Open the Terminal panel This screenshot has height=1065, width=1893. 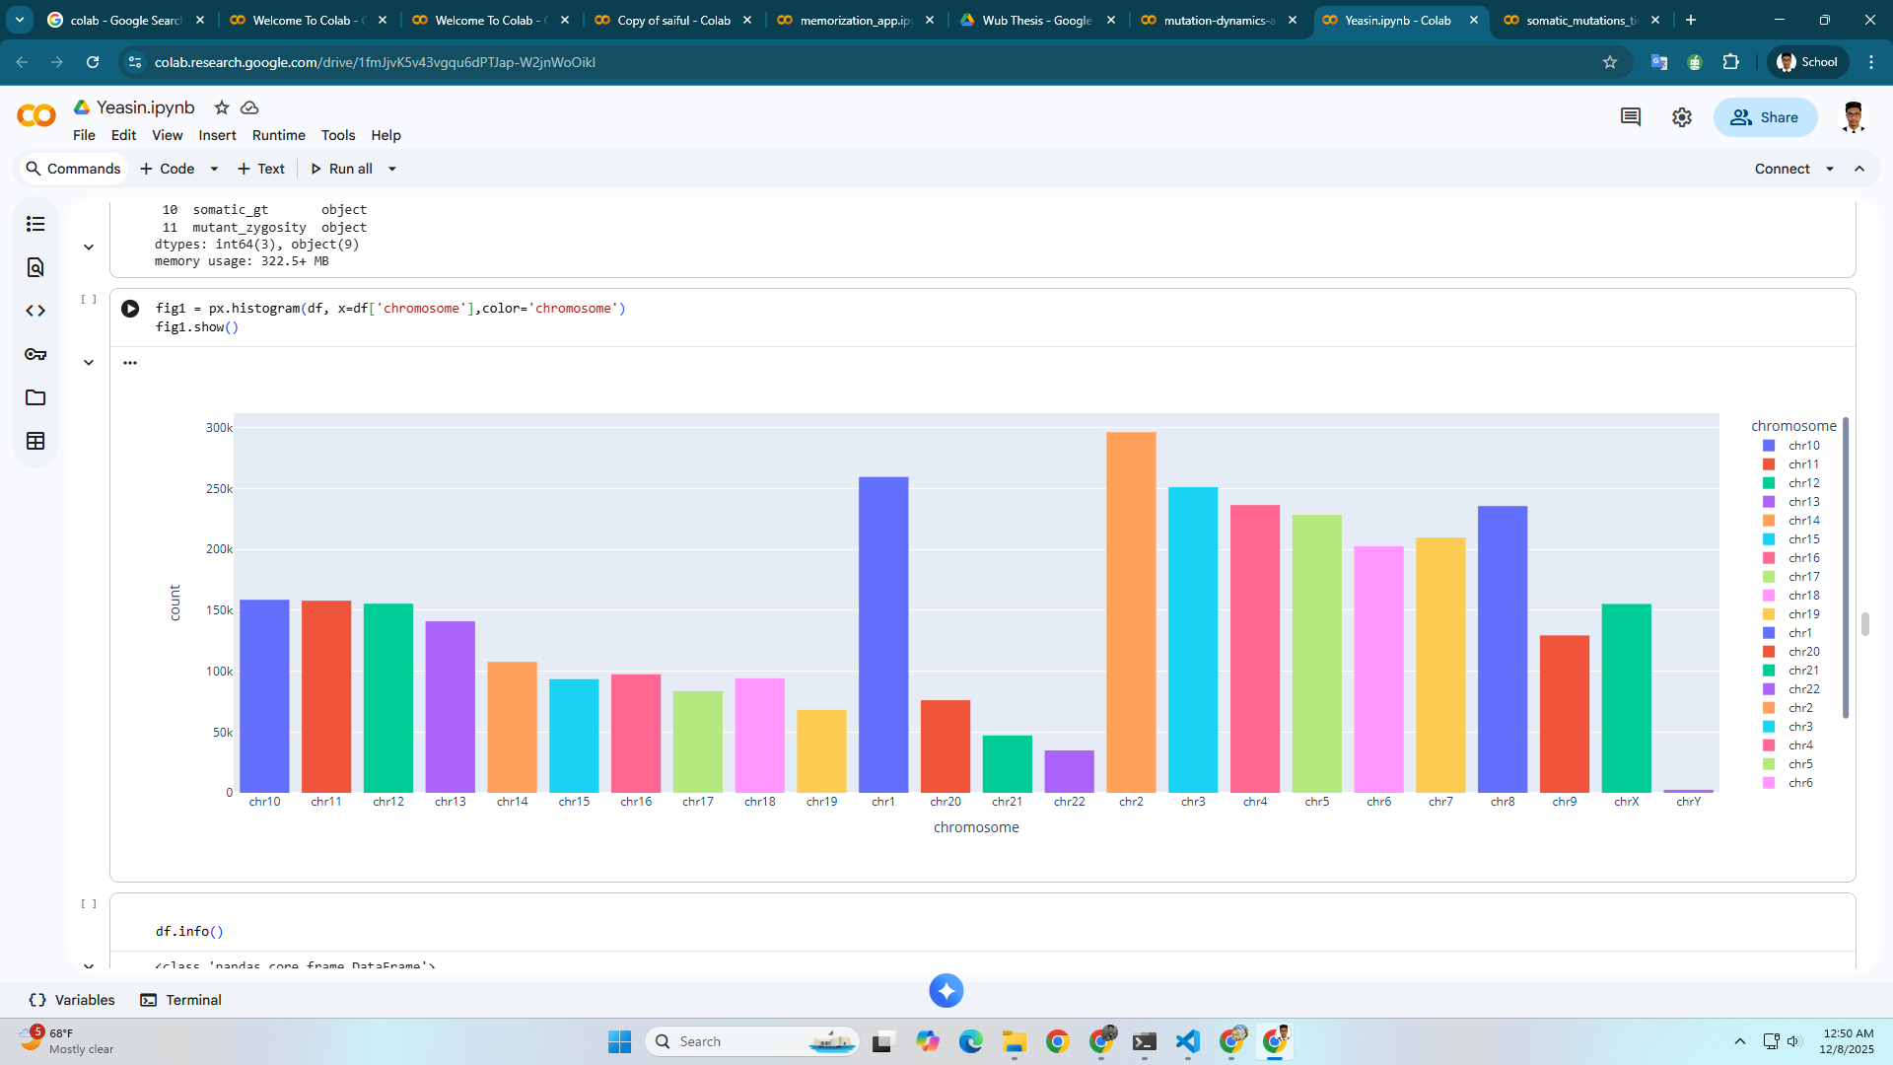181,1000
